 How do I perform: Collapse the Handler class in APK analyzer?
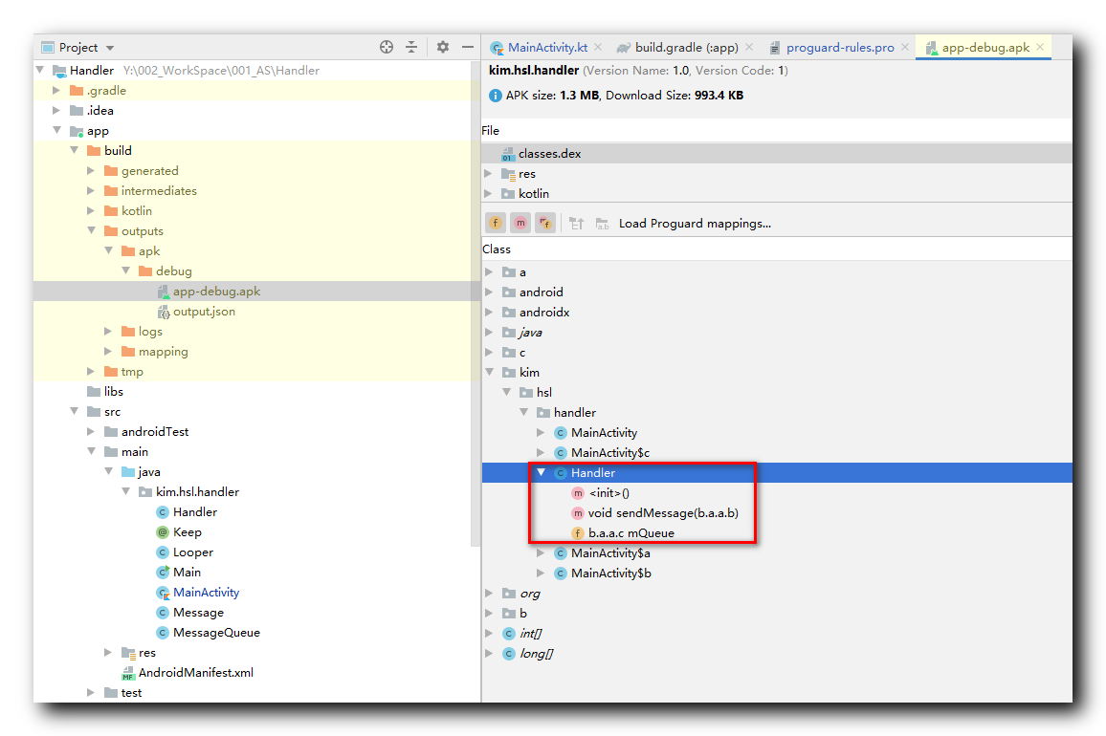[541, 472]
